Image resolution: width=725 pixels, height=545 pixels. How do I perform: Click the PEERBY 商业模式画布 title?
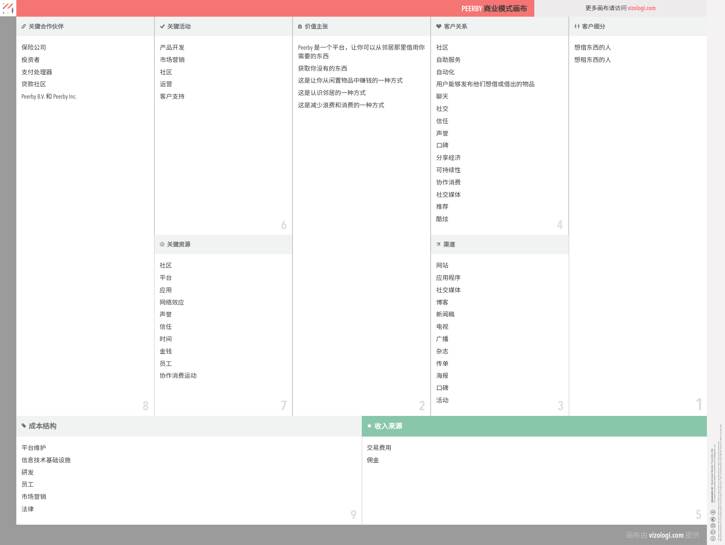[494, 8]
